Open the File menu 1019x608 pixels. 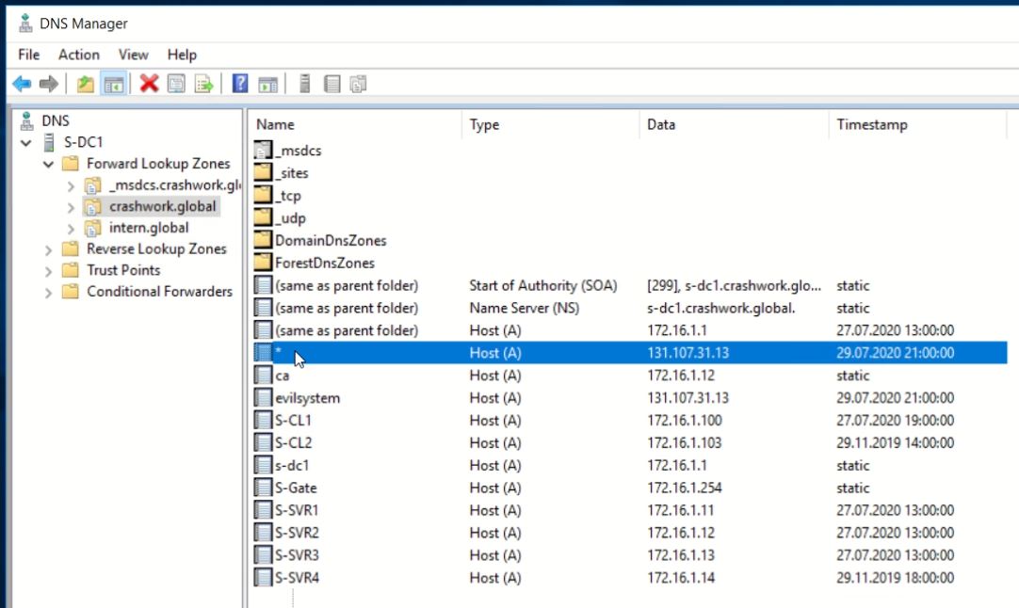(28, 55)
